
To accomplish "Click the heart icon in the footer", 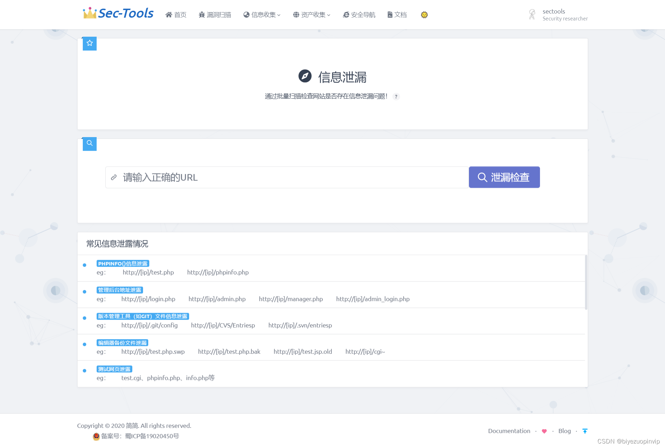I will 544,431.
